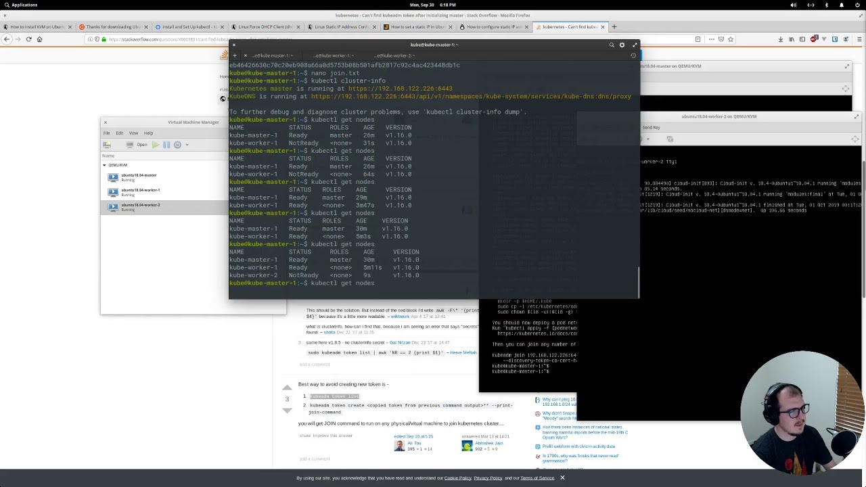Upvote the 'Best way to avoid' answer
Viewport: 866px width, 487px height.
[287, 388]
